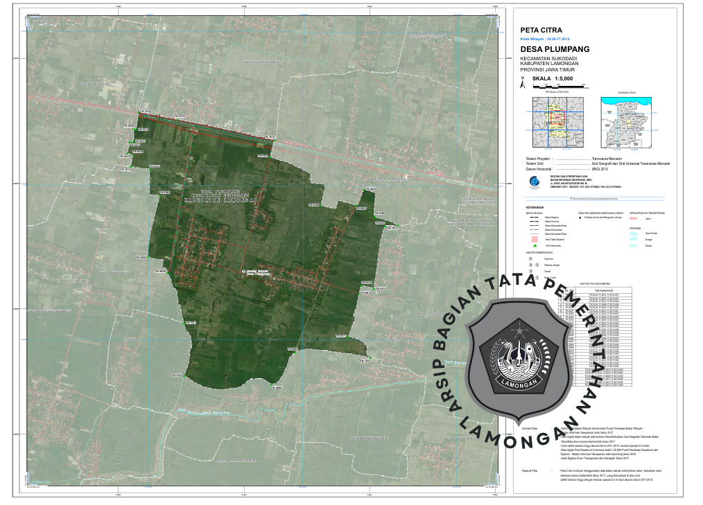703x505 pixels.
Task: Click the Gubernur office symbol in legend
Action: tap(531, 257)
